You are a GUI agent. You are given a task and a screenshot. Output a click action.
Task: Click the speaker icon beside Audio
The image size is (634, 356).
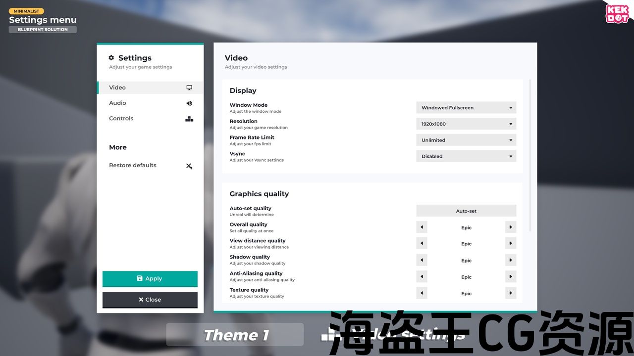coord(189,103)
